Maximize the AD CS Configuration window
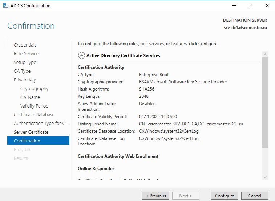The height and width of the screenshot is (201, 275). tap(251, 5)
